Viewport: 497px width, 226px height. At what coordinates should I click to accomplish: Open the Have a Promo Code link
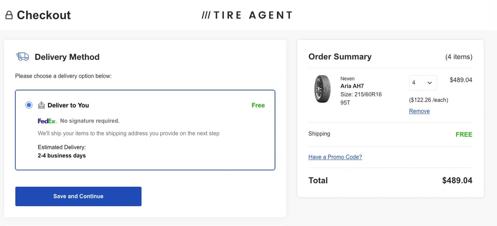point(335,157)
